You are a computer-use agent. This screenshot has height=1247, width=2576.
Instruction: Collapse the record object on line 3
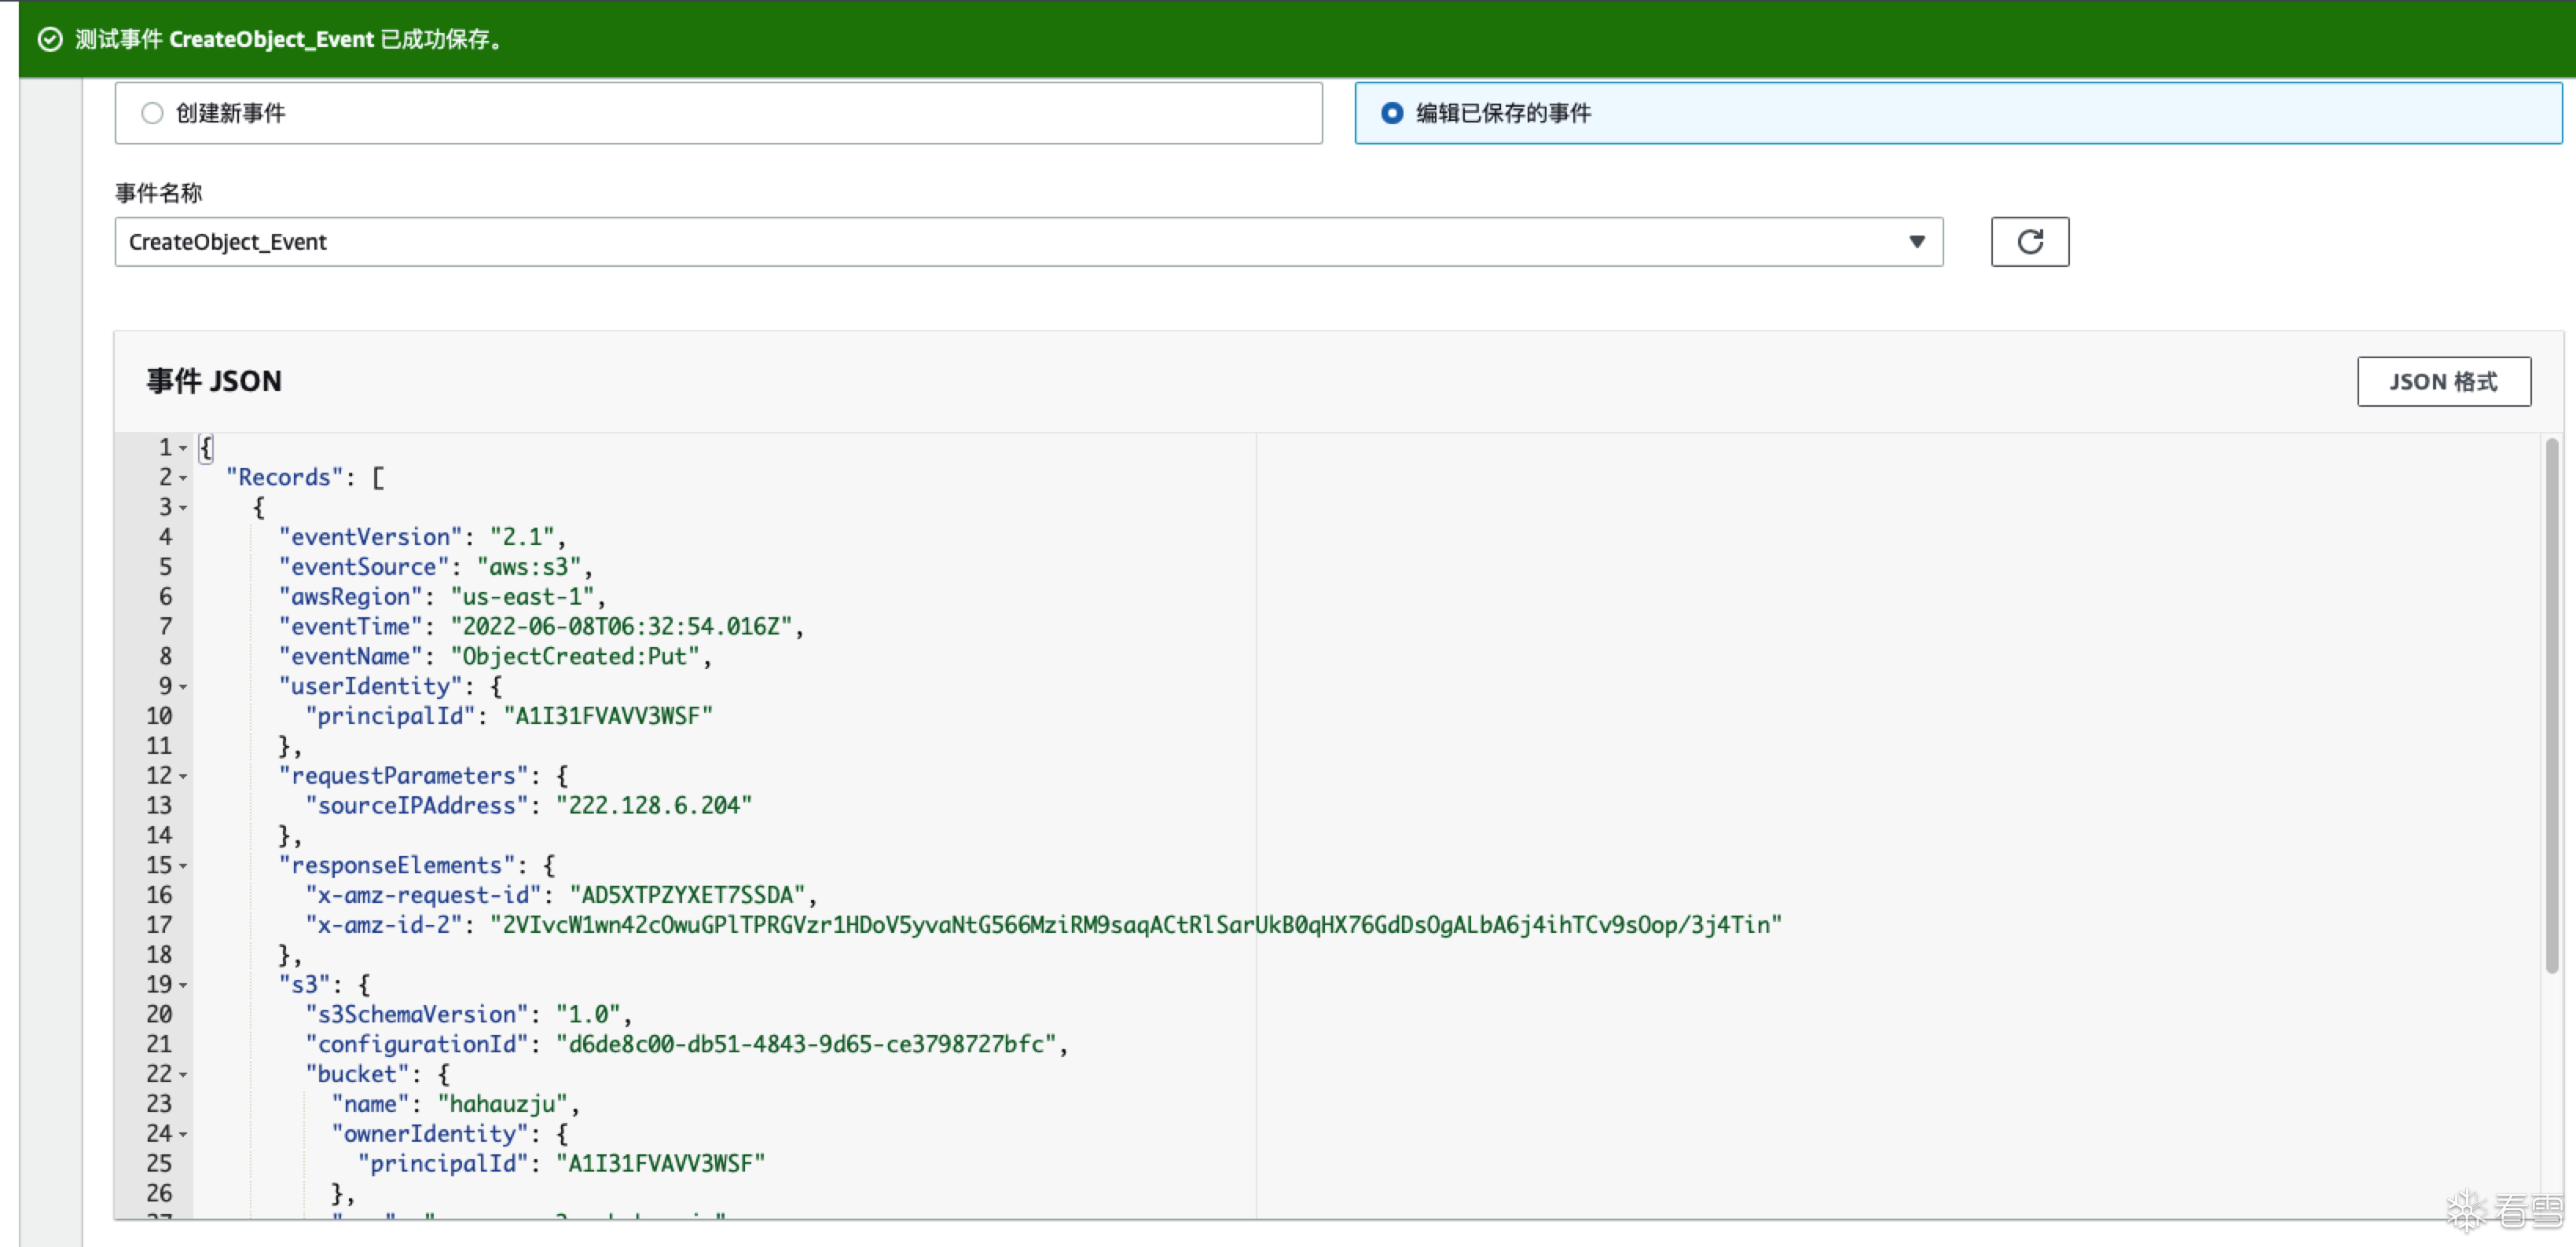183,509
